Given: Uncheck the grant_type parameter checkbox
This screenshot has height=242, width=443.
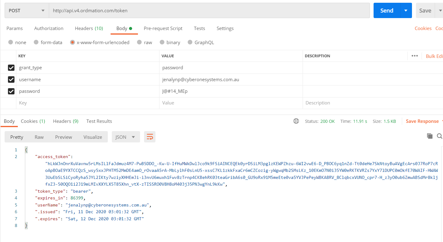Looking at the screenshot, I should click(x=11, y=68).
